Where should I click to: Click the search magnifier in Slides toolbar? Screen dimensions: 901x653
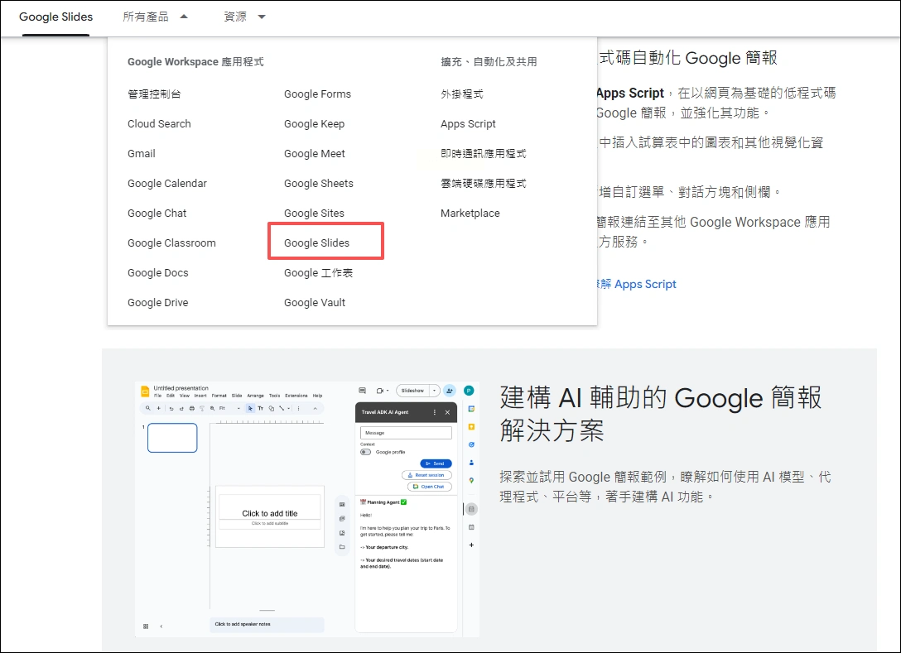pyautogui.click(x=147, y=408)
